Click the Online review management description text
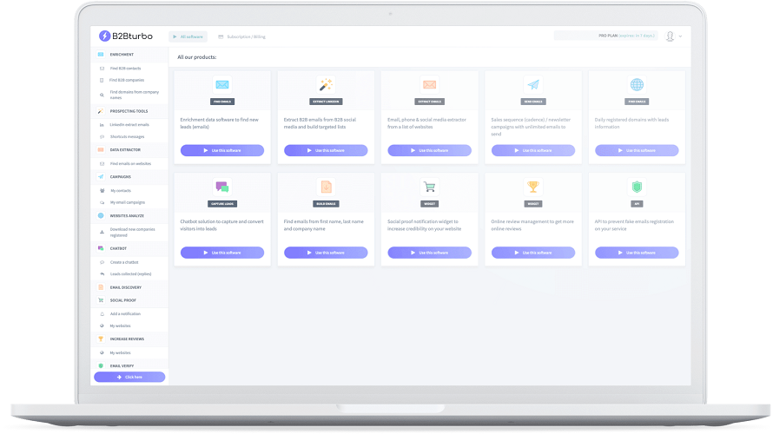Image resolution: width=773 pixels, height=434 pixels. click(532, 225)
